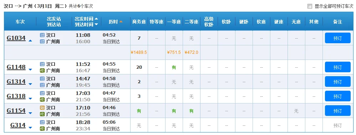The width and height of the screenshot is (356, 135).
Task: Expand price details arrow beside G314
Action: (x=30, y=128)
